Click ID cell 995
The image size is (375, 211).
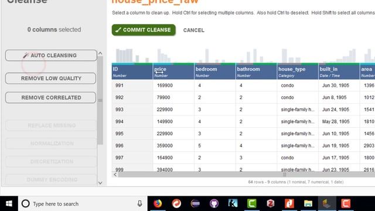click(132, 134)
